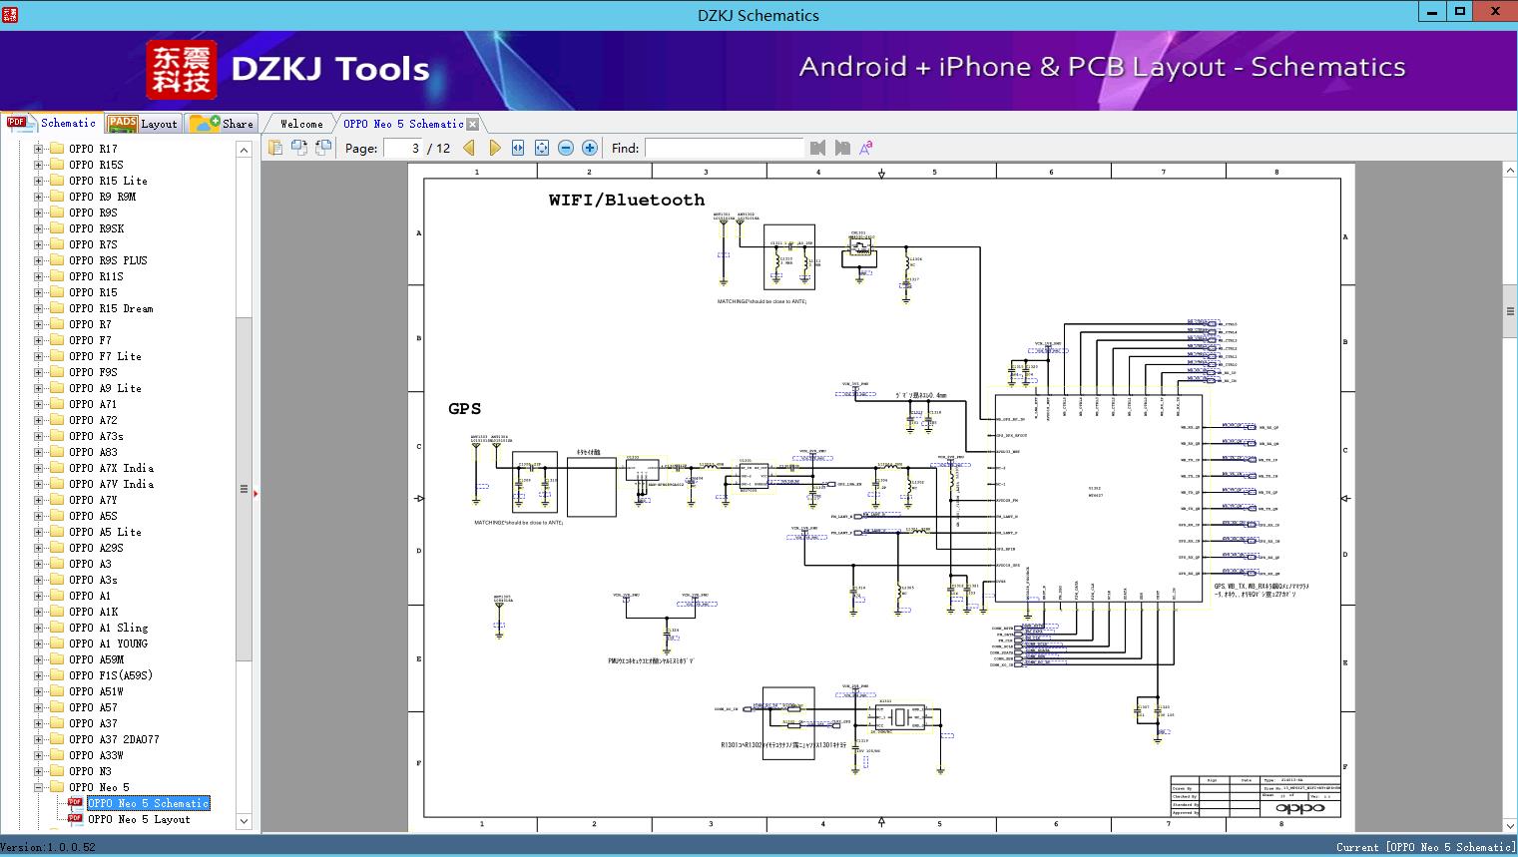Click the Find text input field
Screen dimensions: 1518x857
pyautogui.click(x=724, y=148)
